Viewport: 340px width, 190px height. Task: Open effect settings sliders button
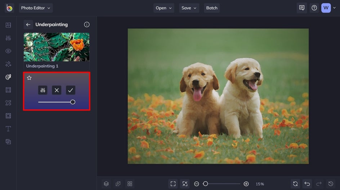(43, 90)
